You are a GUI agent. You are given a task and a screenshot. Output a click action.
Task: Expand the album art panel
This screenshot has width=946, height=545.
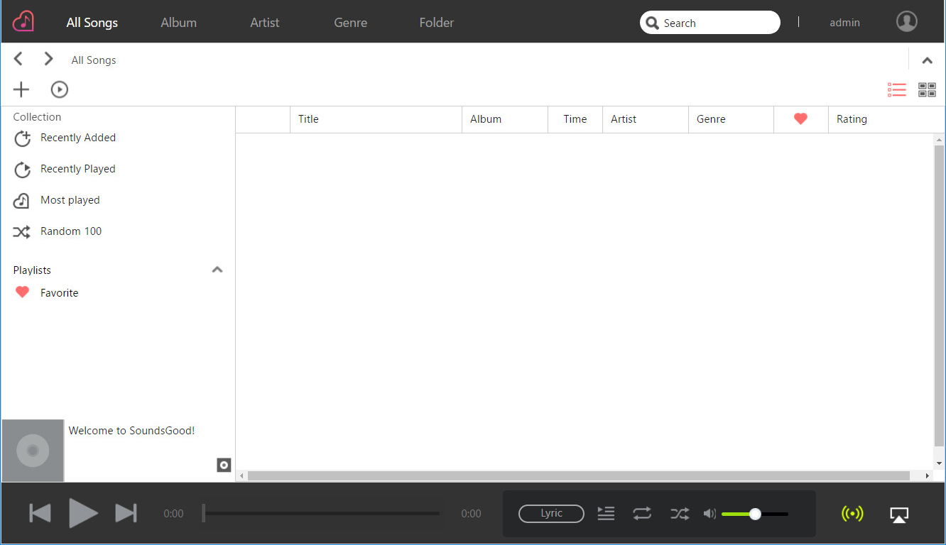(x=224, y=465)
